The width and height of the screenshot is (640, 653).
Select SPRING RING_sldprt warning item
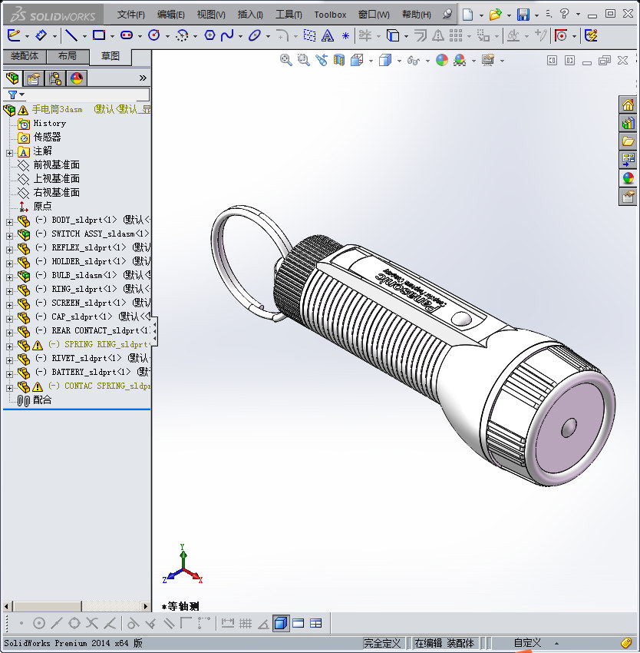pos(84,344)
